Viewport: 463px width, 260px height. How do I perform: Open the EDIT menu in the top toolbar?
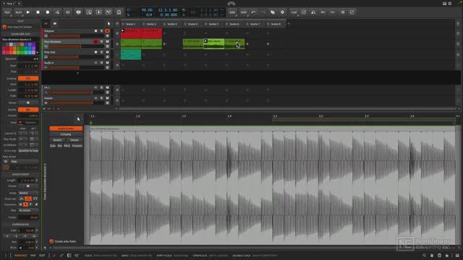click(244, 12)
